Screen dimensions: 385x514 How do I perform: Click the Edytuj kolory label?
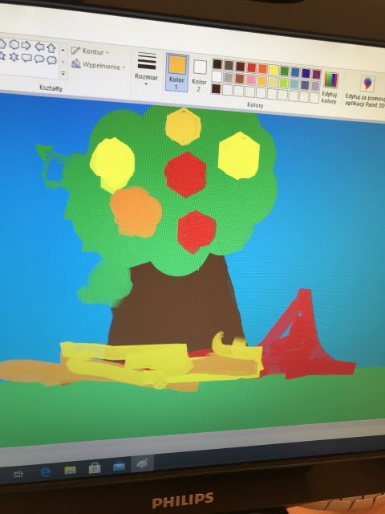coord(329,98)
